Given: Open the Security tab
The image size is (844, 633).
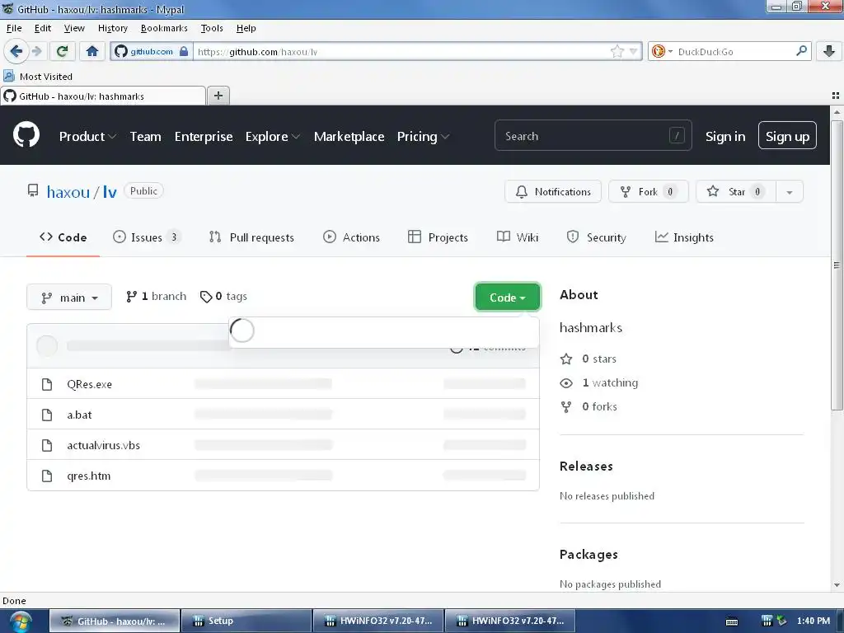Looking at the screenshot, I should (597, 237).
